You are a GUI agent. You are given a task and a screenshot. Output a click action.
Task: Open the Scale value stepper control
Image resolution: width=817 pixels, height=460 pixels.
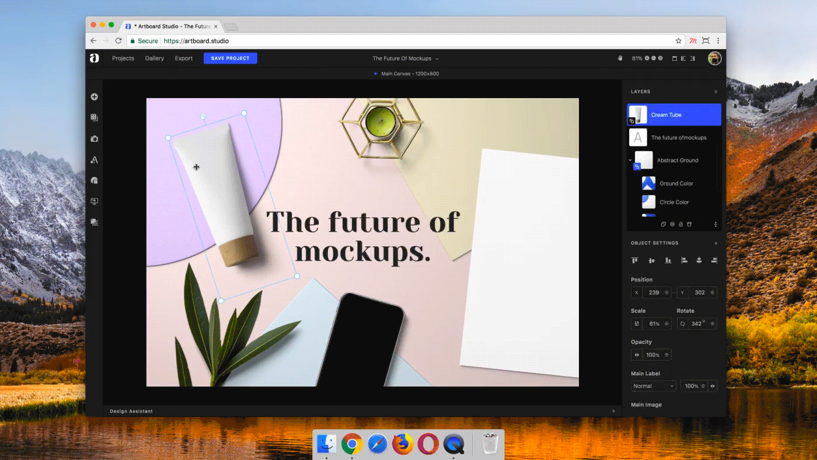(667, 323)
